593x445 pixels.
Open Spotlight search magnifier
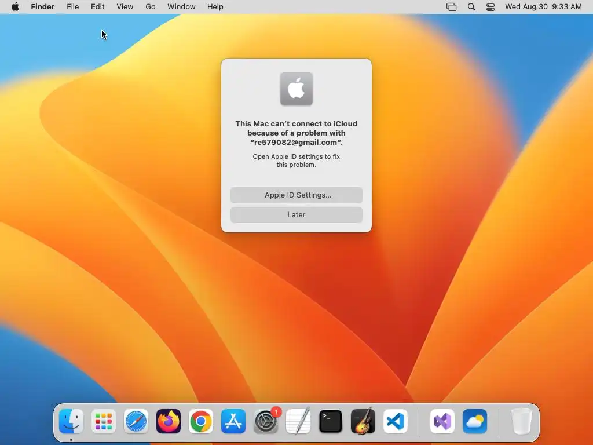tap(471, 7)
